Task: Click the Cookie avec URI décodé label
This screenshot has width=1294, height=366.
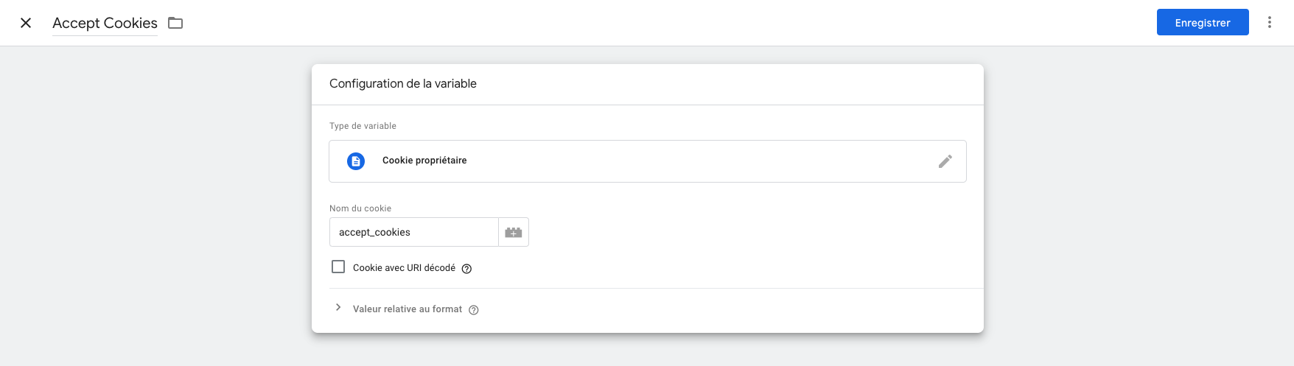Action: (404, 268)
